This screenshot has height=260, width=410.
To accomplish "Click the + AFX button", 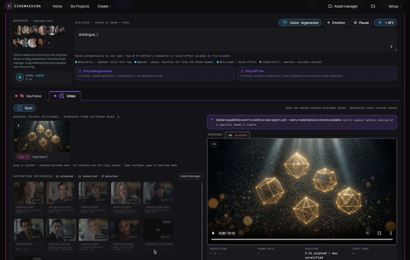I will click(385, 23).
